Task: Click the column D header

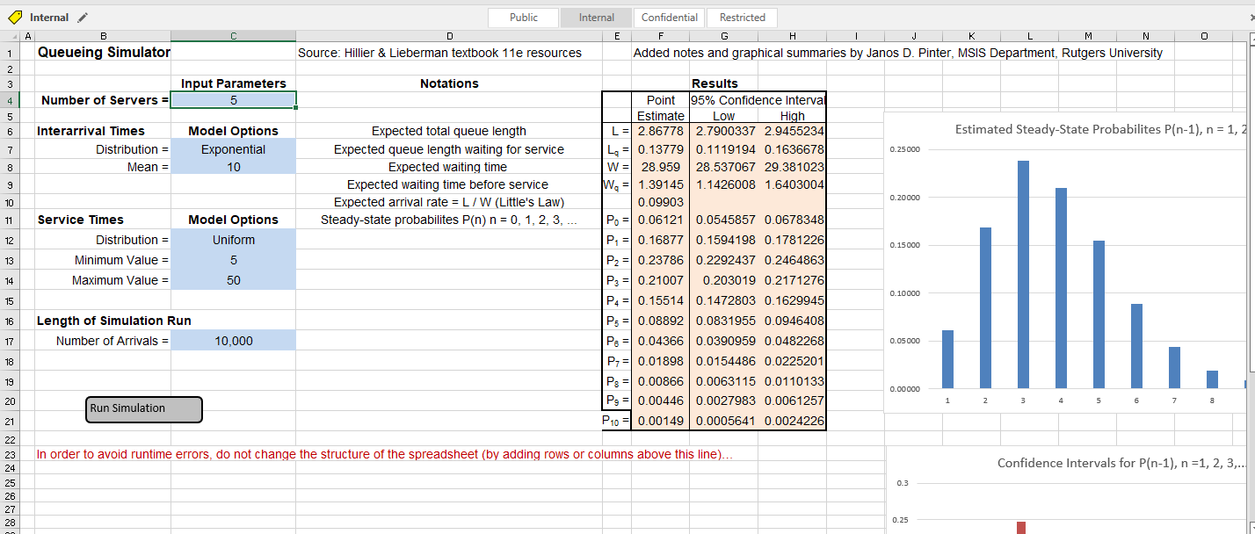Action: pyautogui.click(x=449, y=35)
